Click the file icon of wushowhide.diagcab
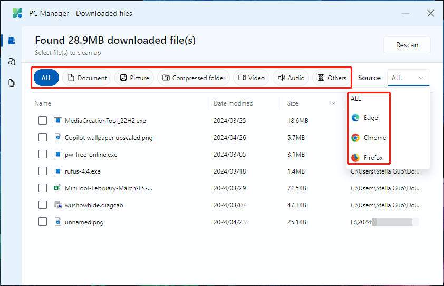Screen dimensions: 444x286 58,205
